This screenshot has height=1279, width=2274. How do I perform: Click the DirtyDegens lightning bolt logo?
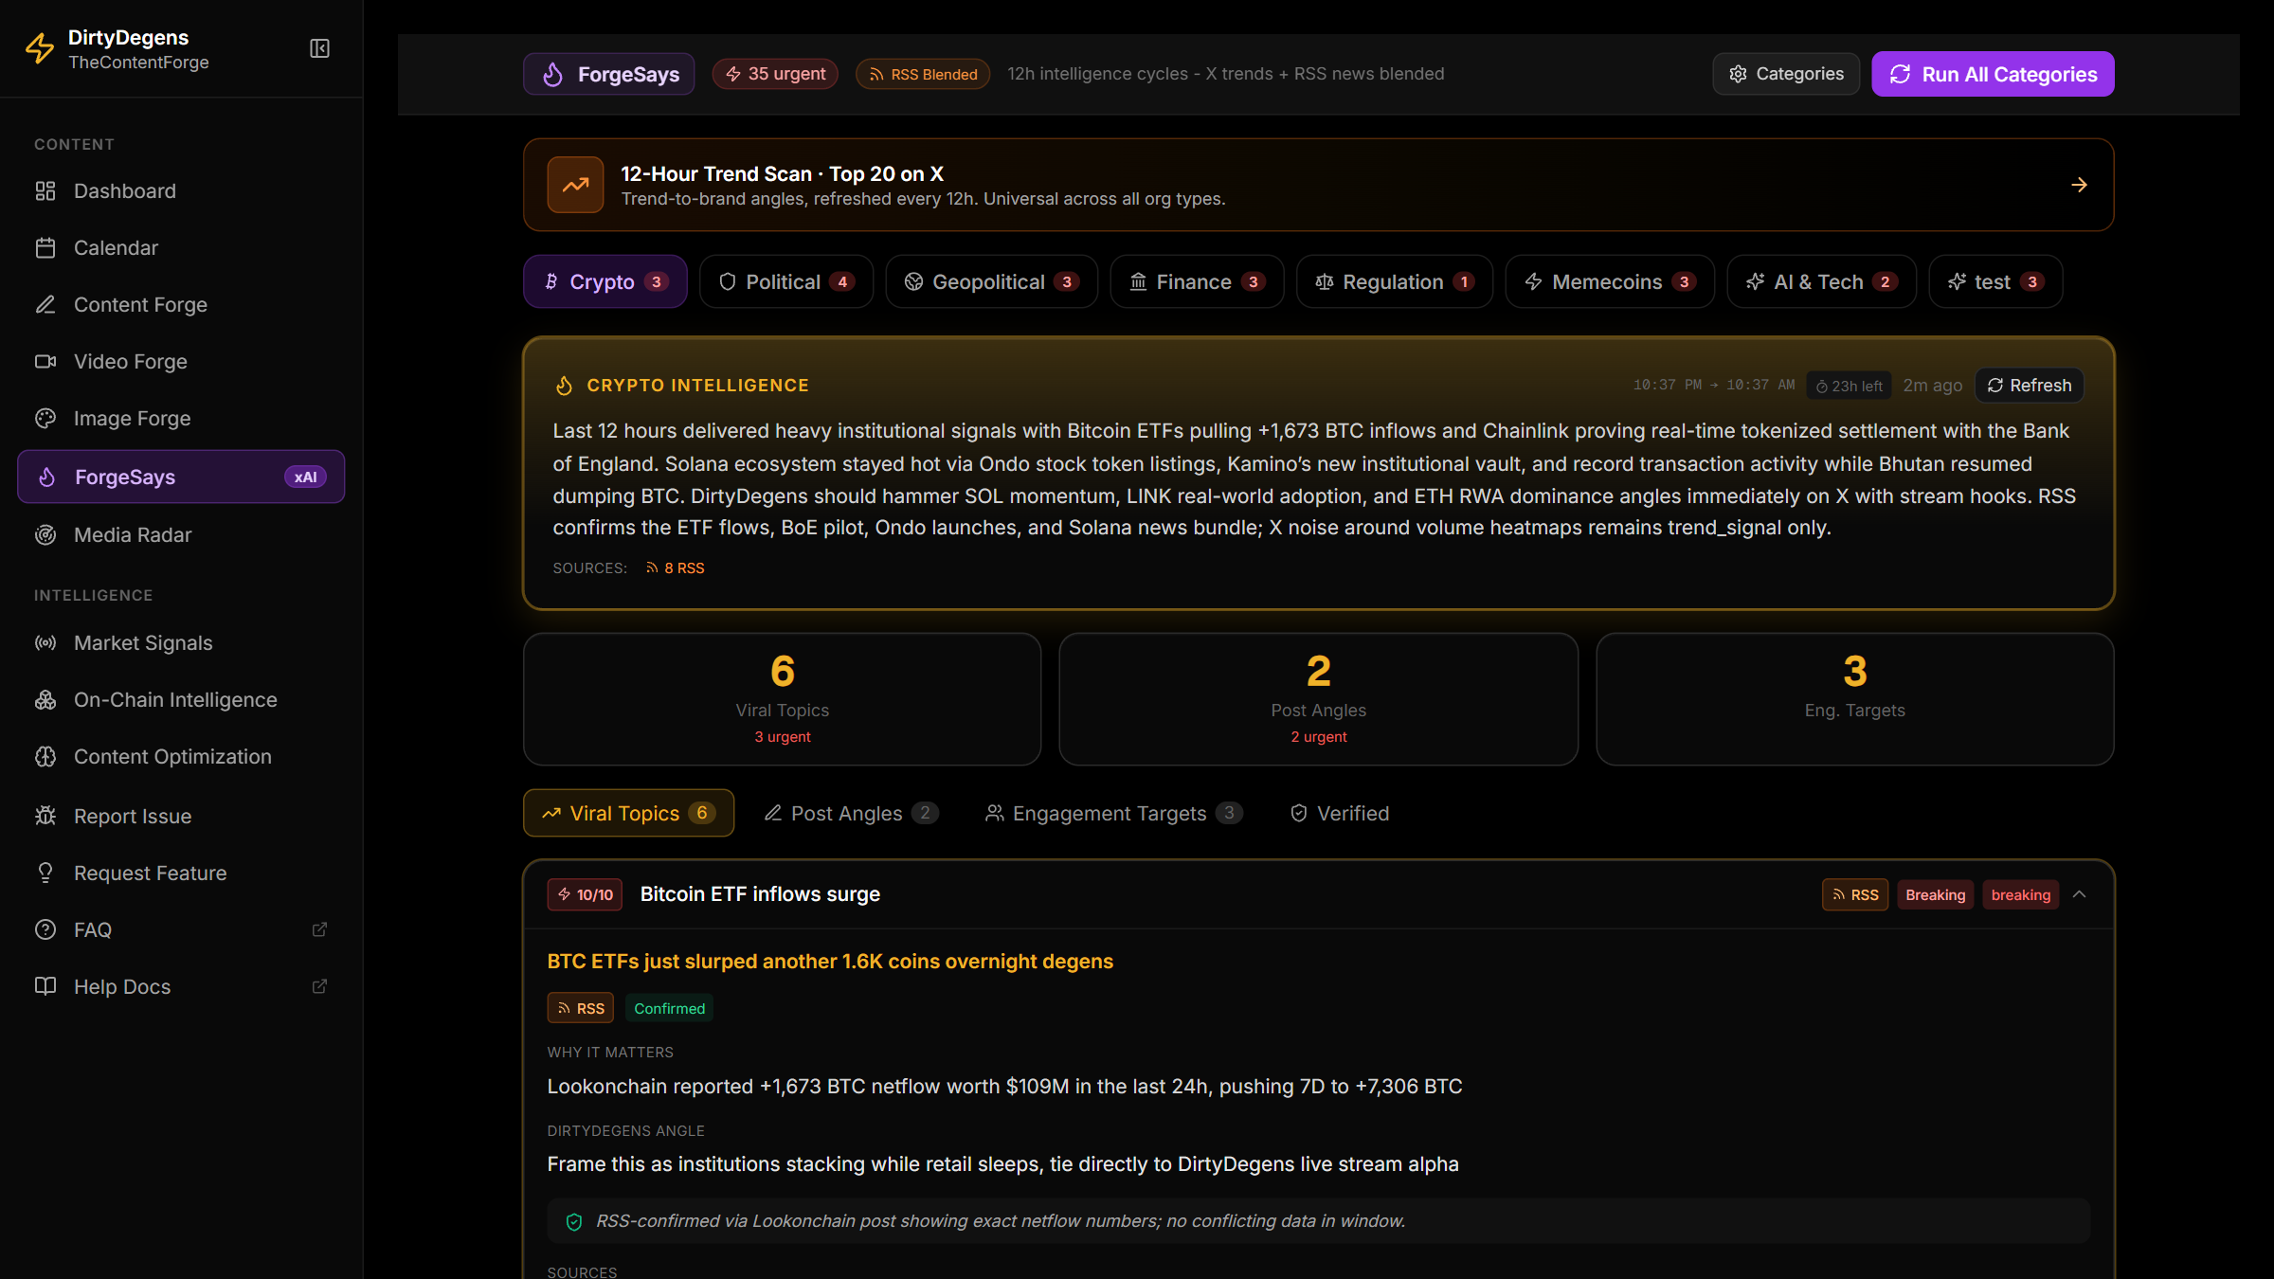(40, 48)
